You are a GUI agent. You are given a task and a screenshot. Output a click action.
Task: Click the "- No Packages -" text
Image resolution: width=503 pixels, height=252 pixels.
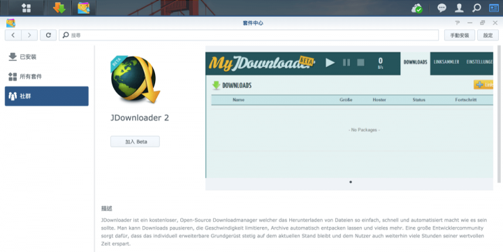tap(364, 130)
